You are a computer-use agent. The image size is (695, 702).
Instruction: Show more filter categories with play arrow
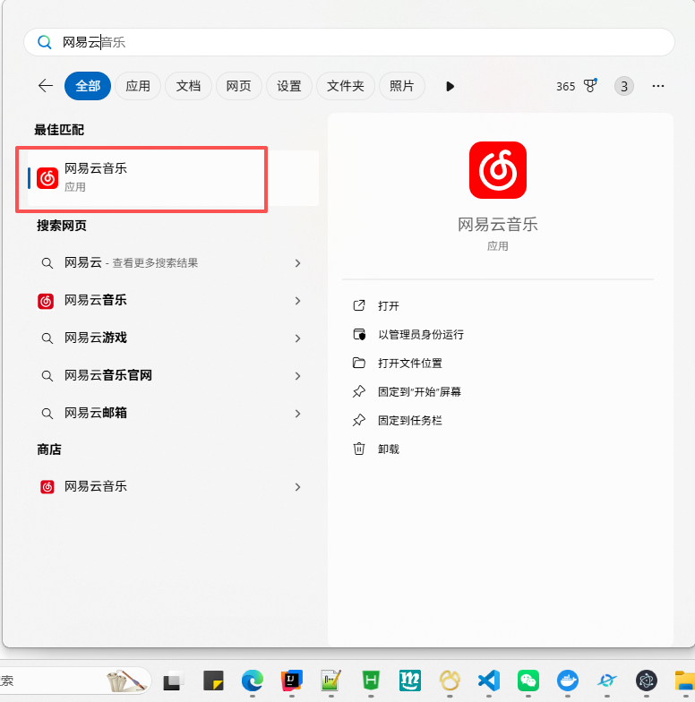(450, 86)
